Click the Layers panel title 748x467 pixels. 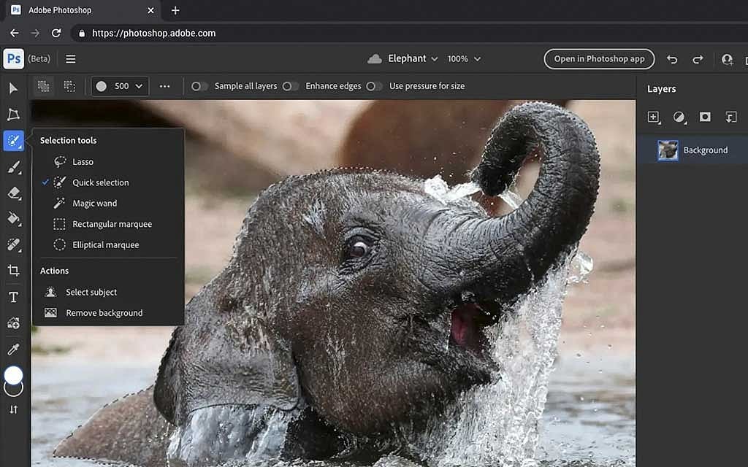tap(661, 89)
